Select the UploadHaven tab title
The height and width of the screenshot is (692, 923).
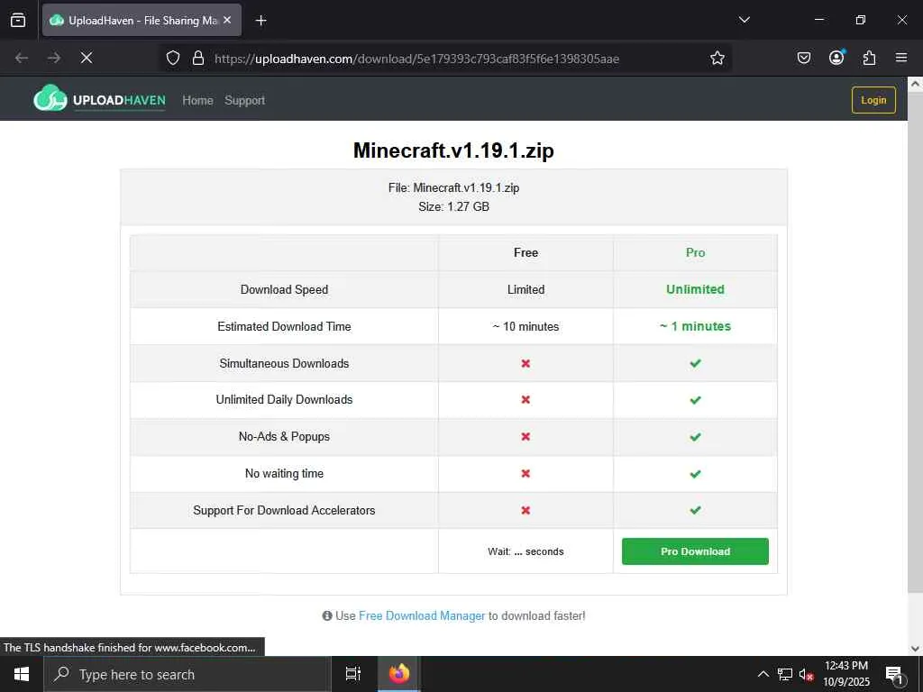point(143,20)
